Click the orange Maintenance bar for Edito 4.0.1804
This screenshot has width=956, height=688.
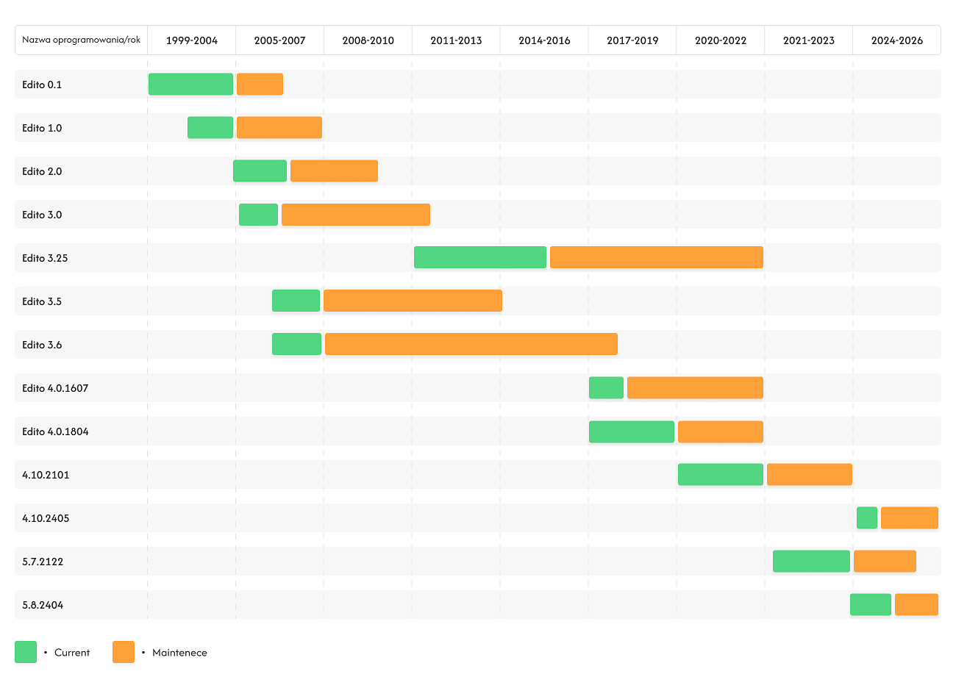(721, 431)
